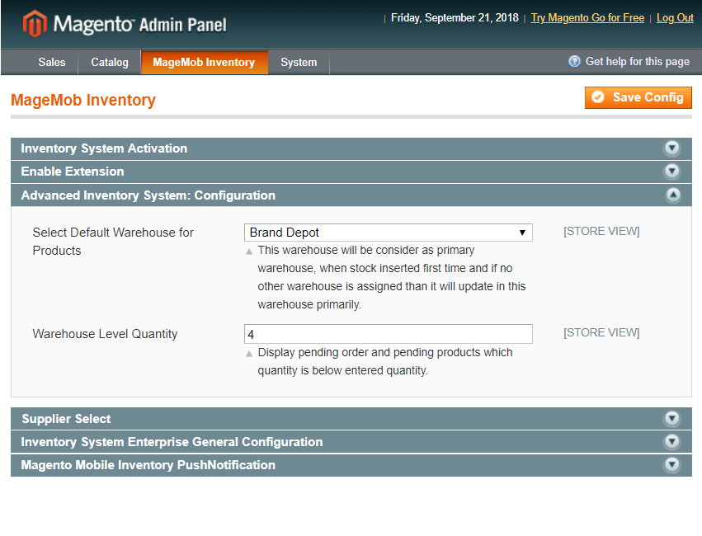Click the date Friday, September 21, 2018
Viewport: 702px width, 536px height.
(455, 18)
